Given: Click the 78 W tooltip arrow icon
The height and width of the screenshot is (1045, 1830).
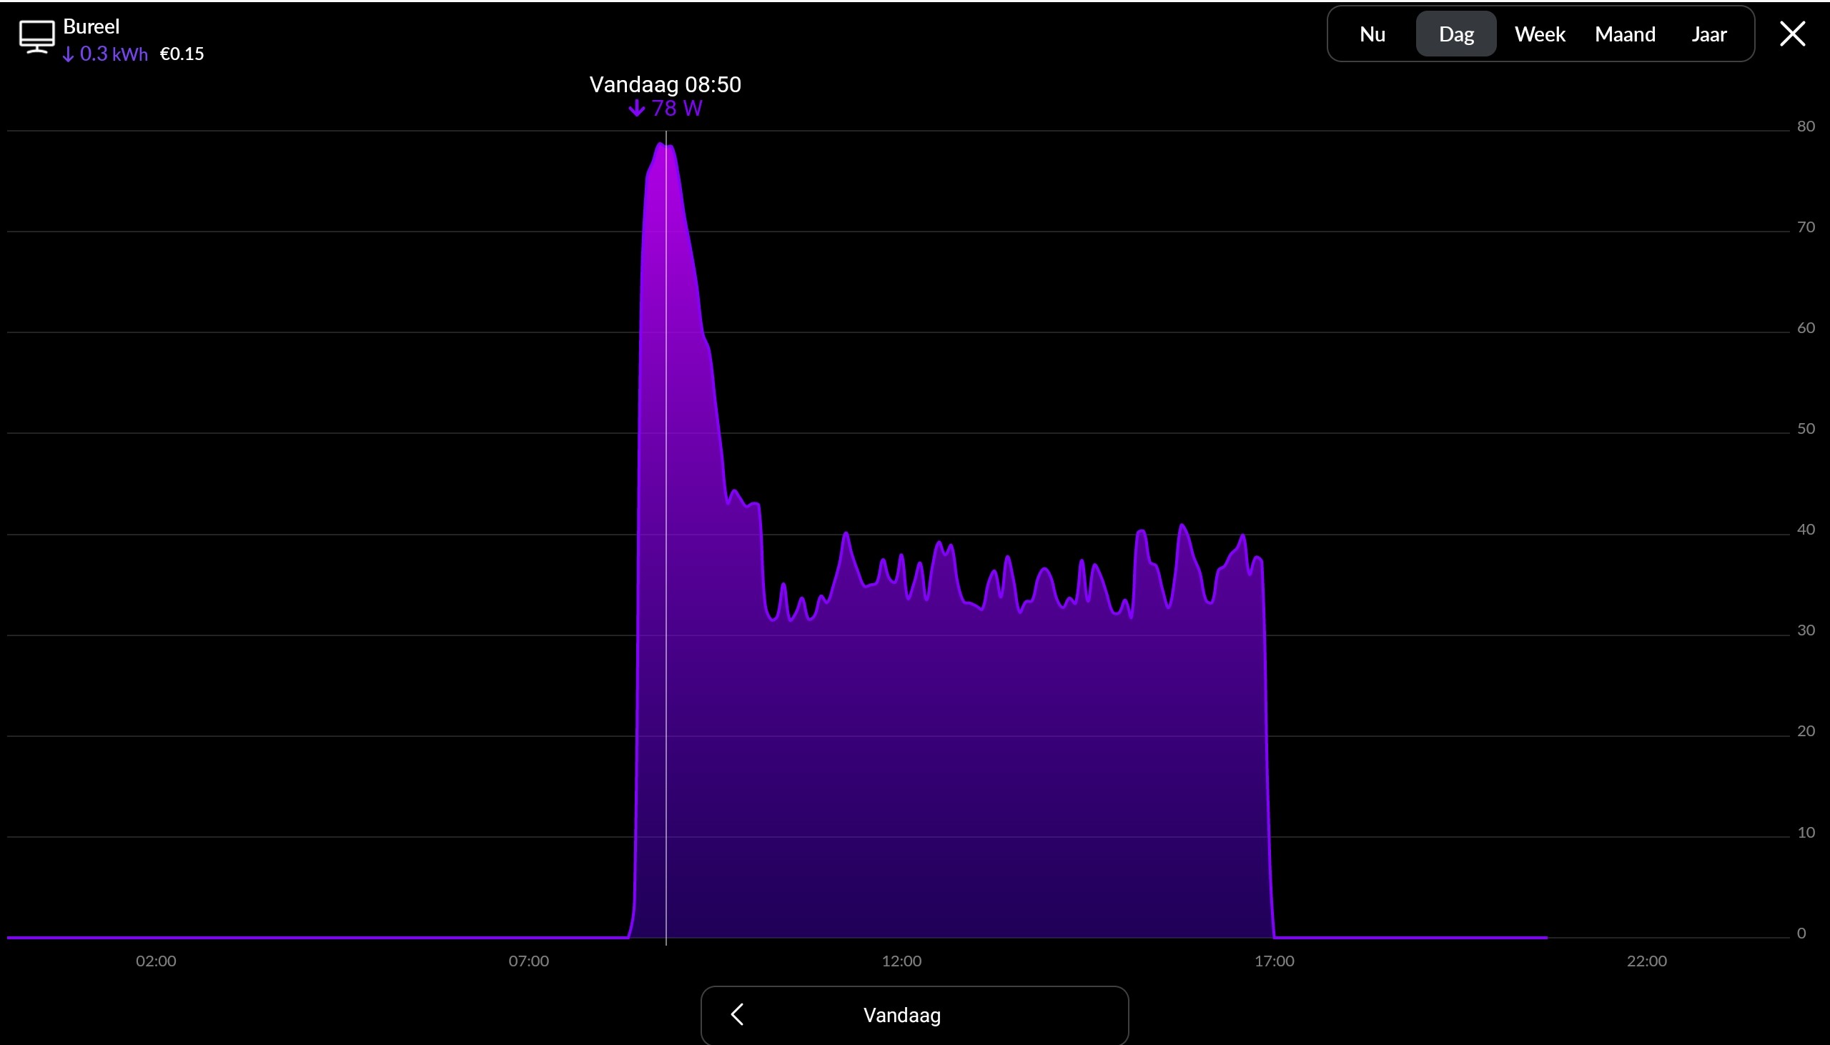Looking at the screenshot, I should click(x=635, y=109).
